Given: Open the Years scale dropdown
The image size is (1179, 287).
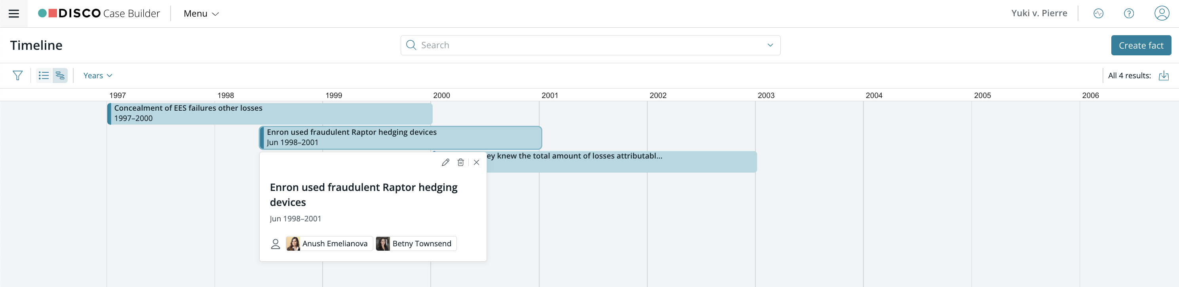Looking at the screenshot, I should (97, 76).
